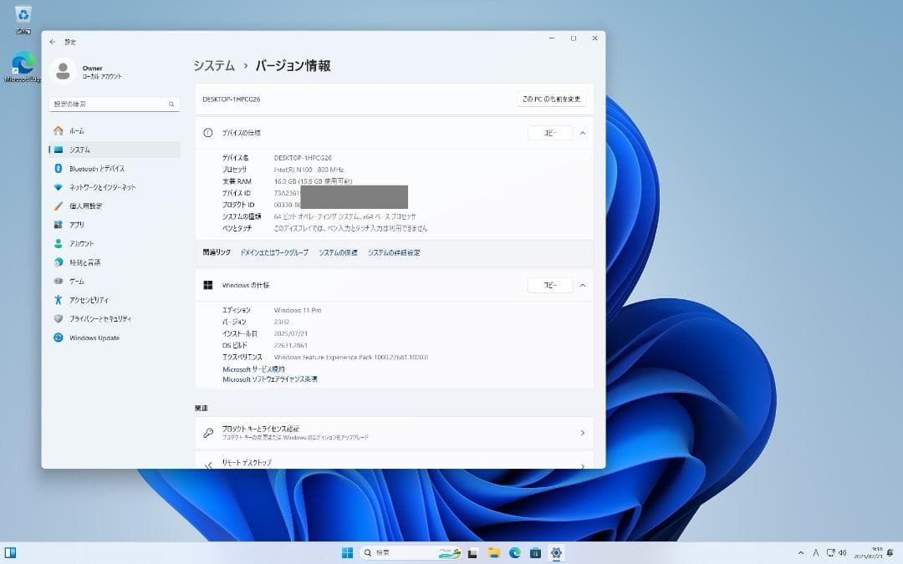903x564 pixels.
Task: Click the Windows Start button
Action: pyautogui.click(x=347, y=552)
